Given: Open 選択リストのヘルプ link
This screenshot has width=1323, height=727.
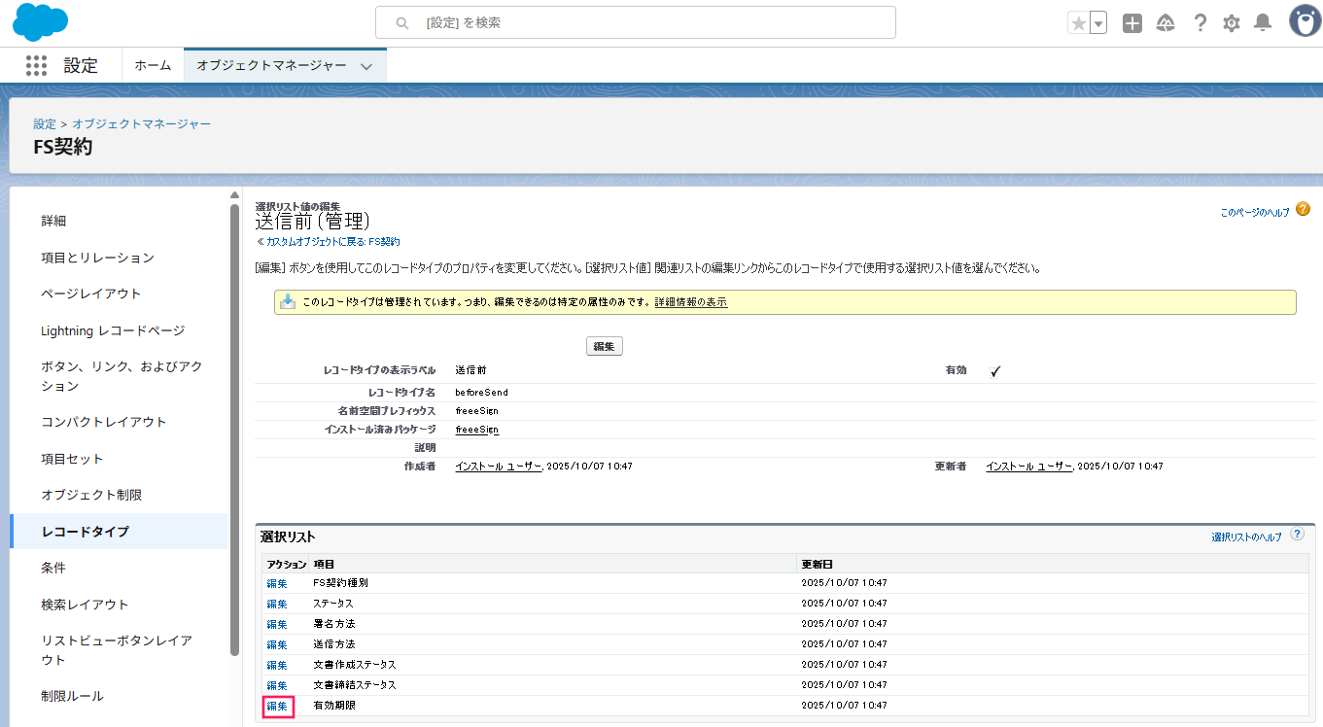Looking at the screenshot, I should 1246,537.
